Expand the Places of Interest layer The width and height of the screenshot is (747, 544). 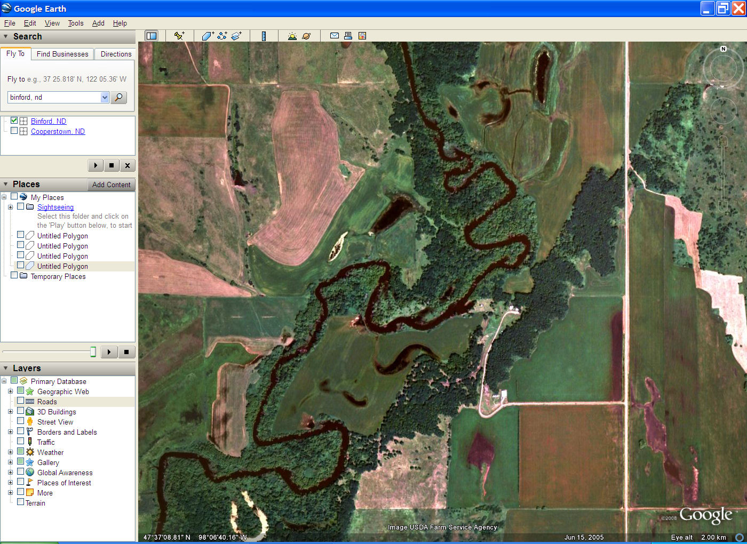pos(10,483)
